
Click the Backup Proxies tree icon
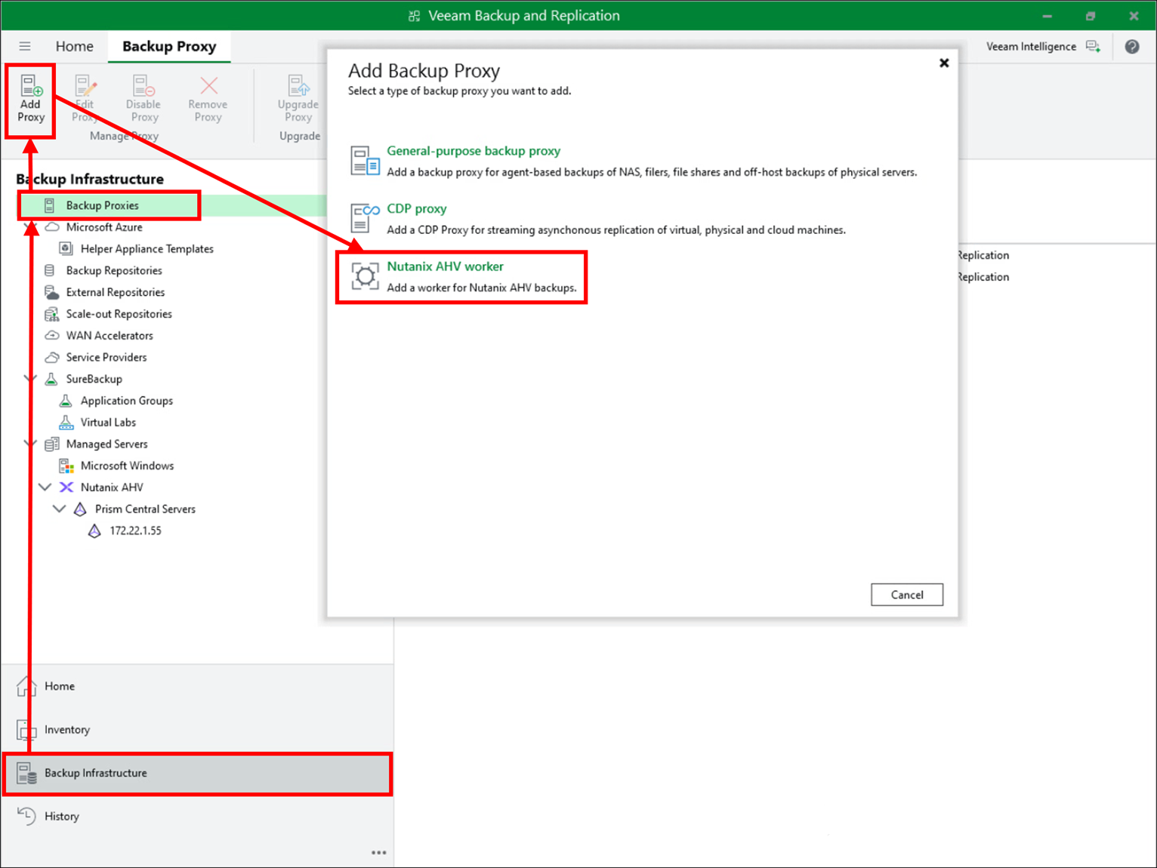[x=50, y=205]
